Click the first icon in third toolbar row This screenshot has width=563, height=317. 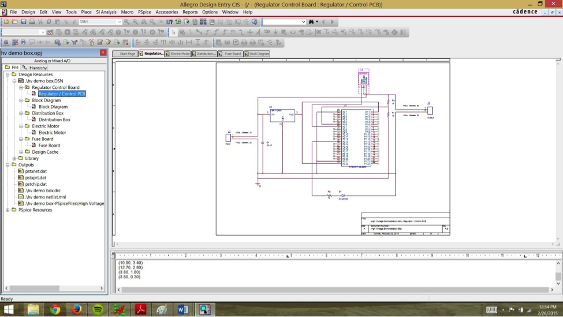point(6,42)
